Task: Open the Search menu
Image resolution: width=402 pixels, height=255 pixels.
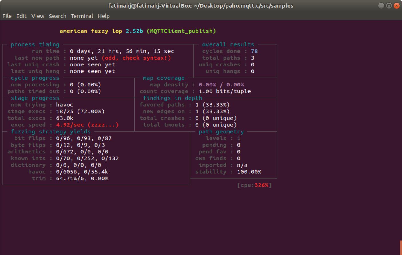Action: 57,16
